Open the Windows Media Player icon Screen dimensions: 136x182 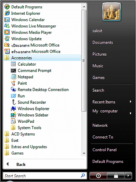[x=7, y=32]
